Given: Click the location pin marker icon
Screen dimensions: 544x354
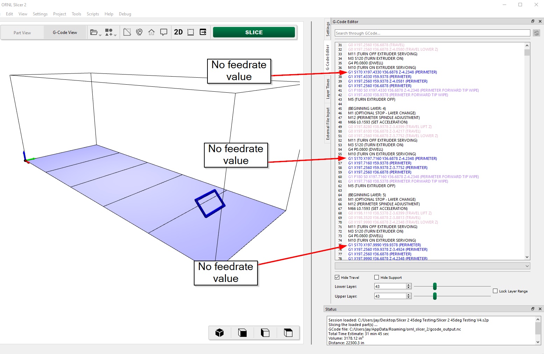Looking at the screenshot, I should point(139,32).
